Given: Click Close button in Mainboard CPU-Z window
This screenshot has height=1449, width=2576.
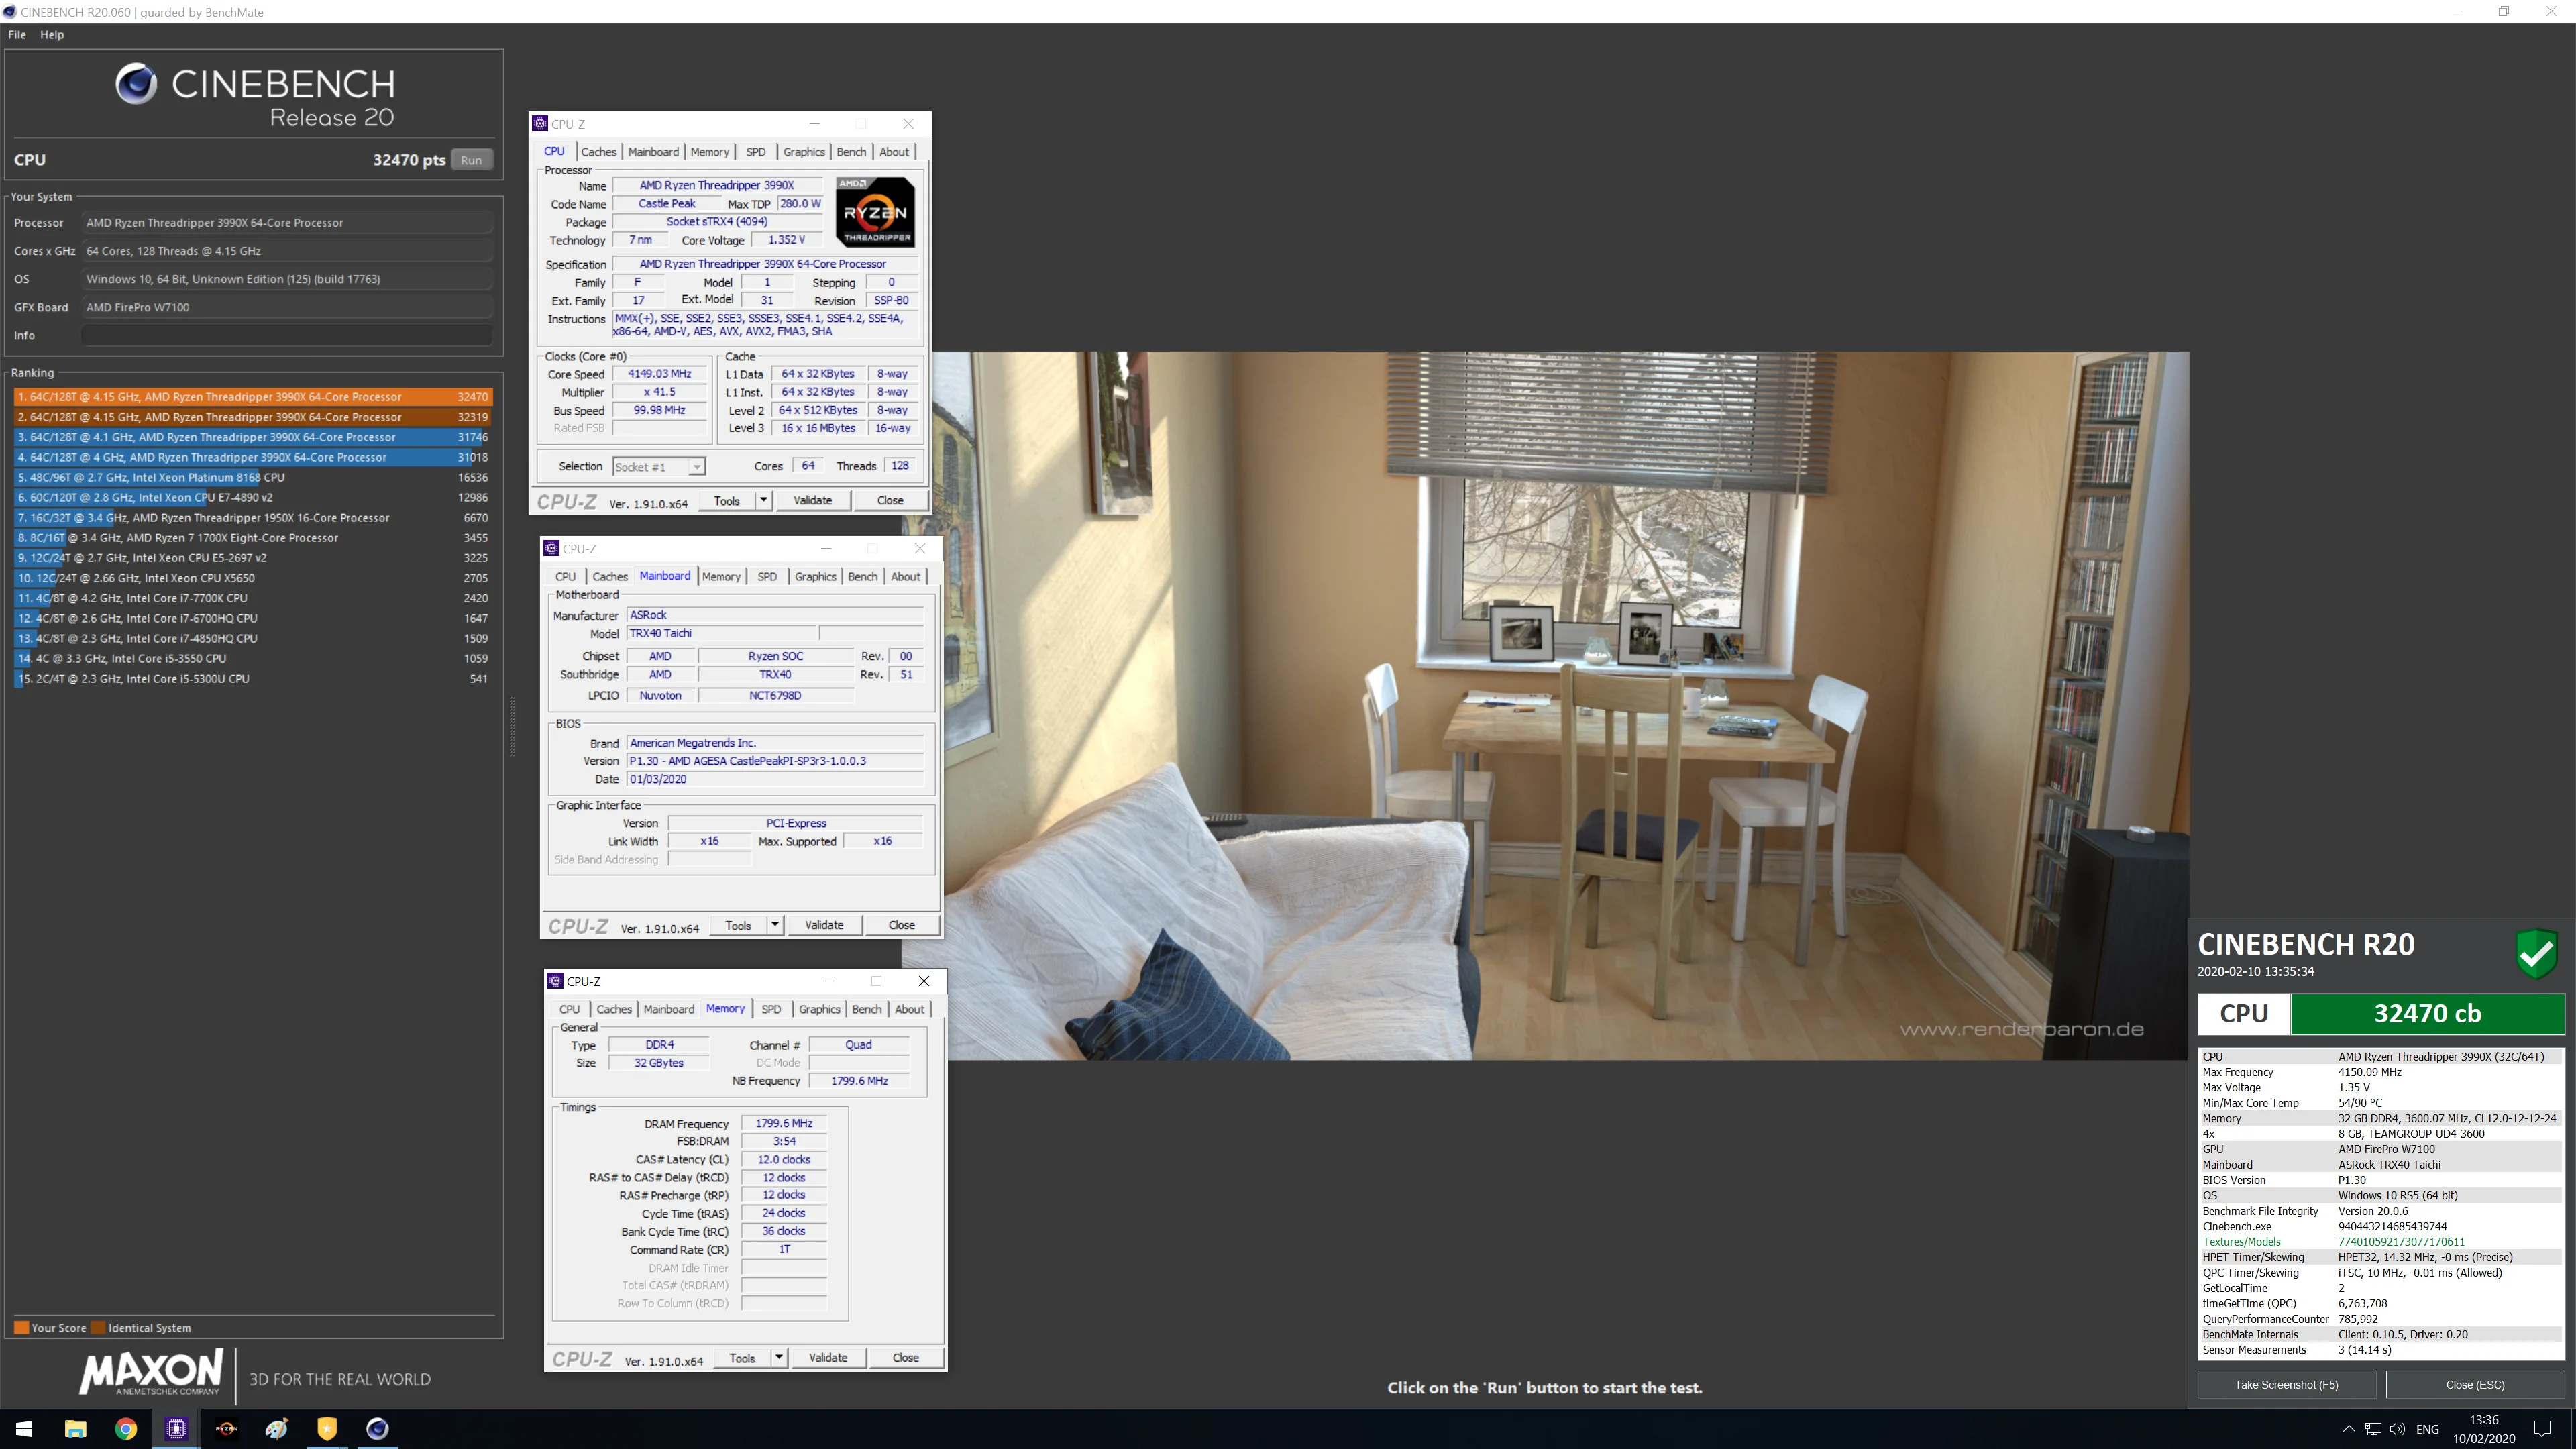Looking at the screenshot, I should coord(901,925).
